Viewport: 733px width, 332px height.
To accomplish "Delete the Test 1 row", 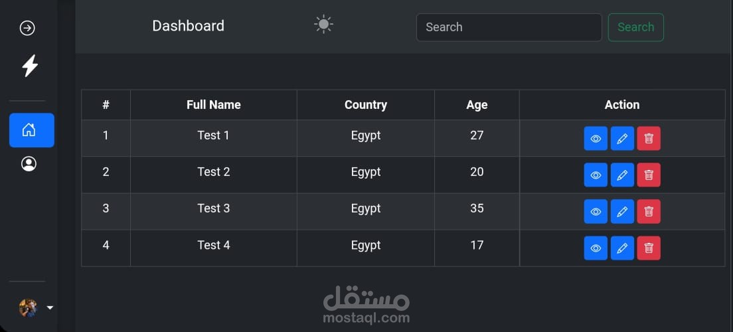I will click(649, 139).
